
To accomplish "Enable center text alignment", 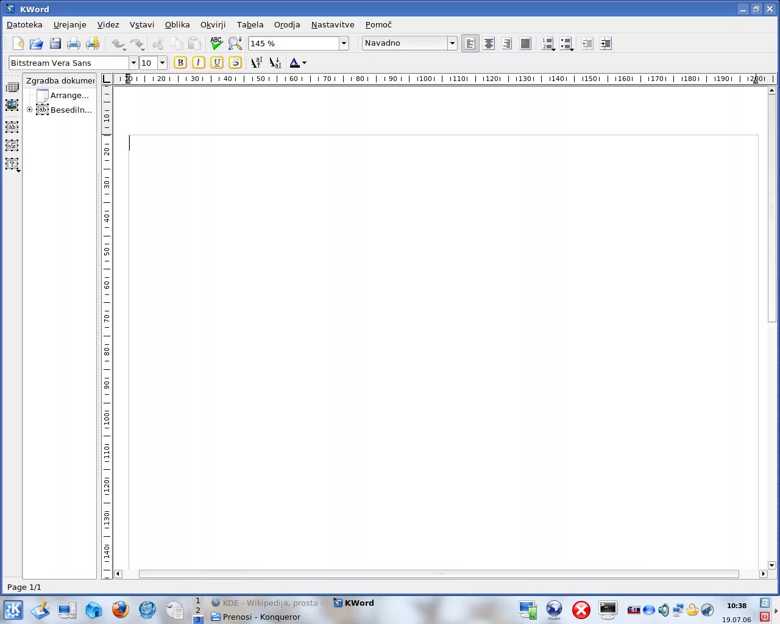I will click(x=488, y=43).
